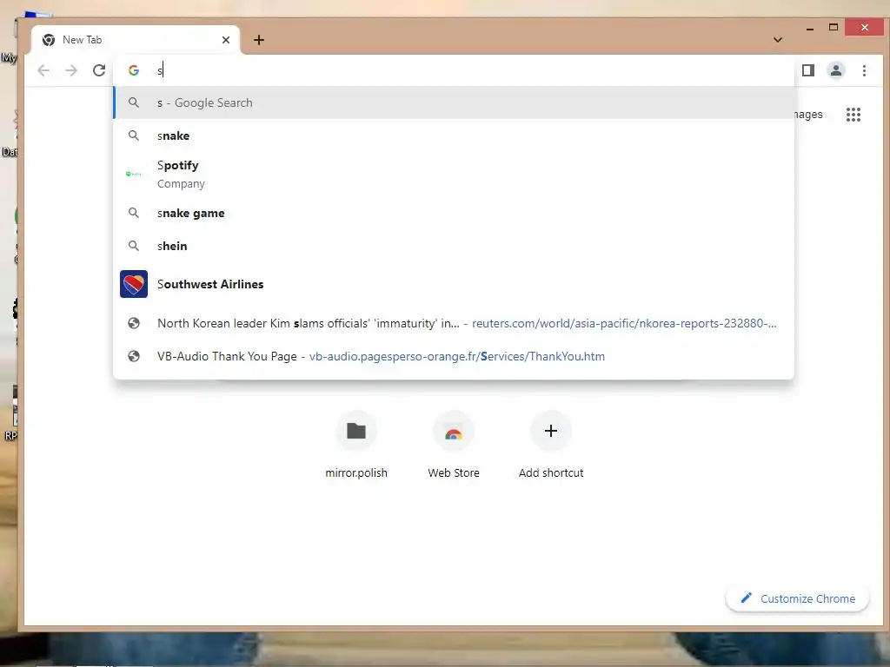
Task: Minimize the Chrome window
Action: click(x=810, y=28)
